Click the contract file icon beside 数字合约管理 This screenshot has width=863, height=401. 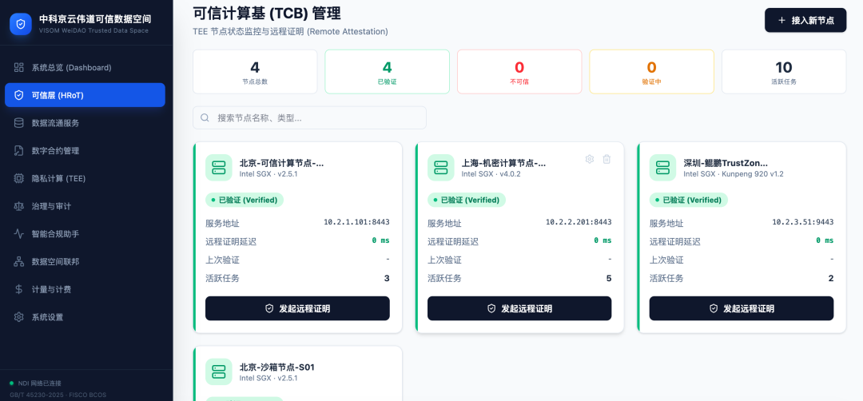18,151
